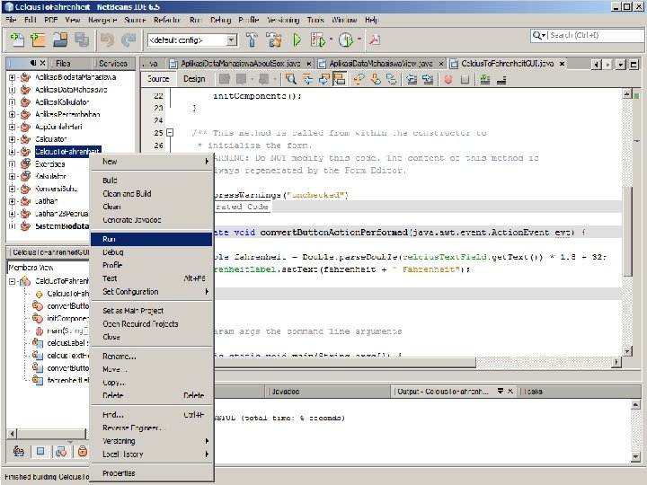Select the AplikasiDataMahasiswa project in tree
Viewport: 647px width, 485px height.
[71, 90]
